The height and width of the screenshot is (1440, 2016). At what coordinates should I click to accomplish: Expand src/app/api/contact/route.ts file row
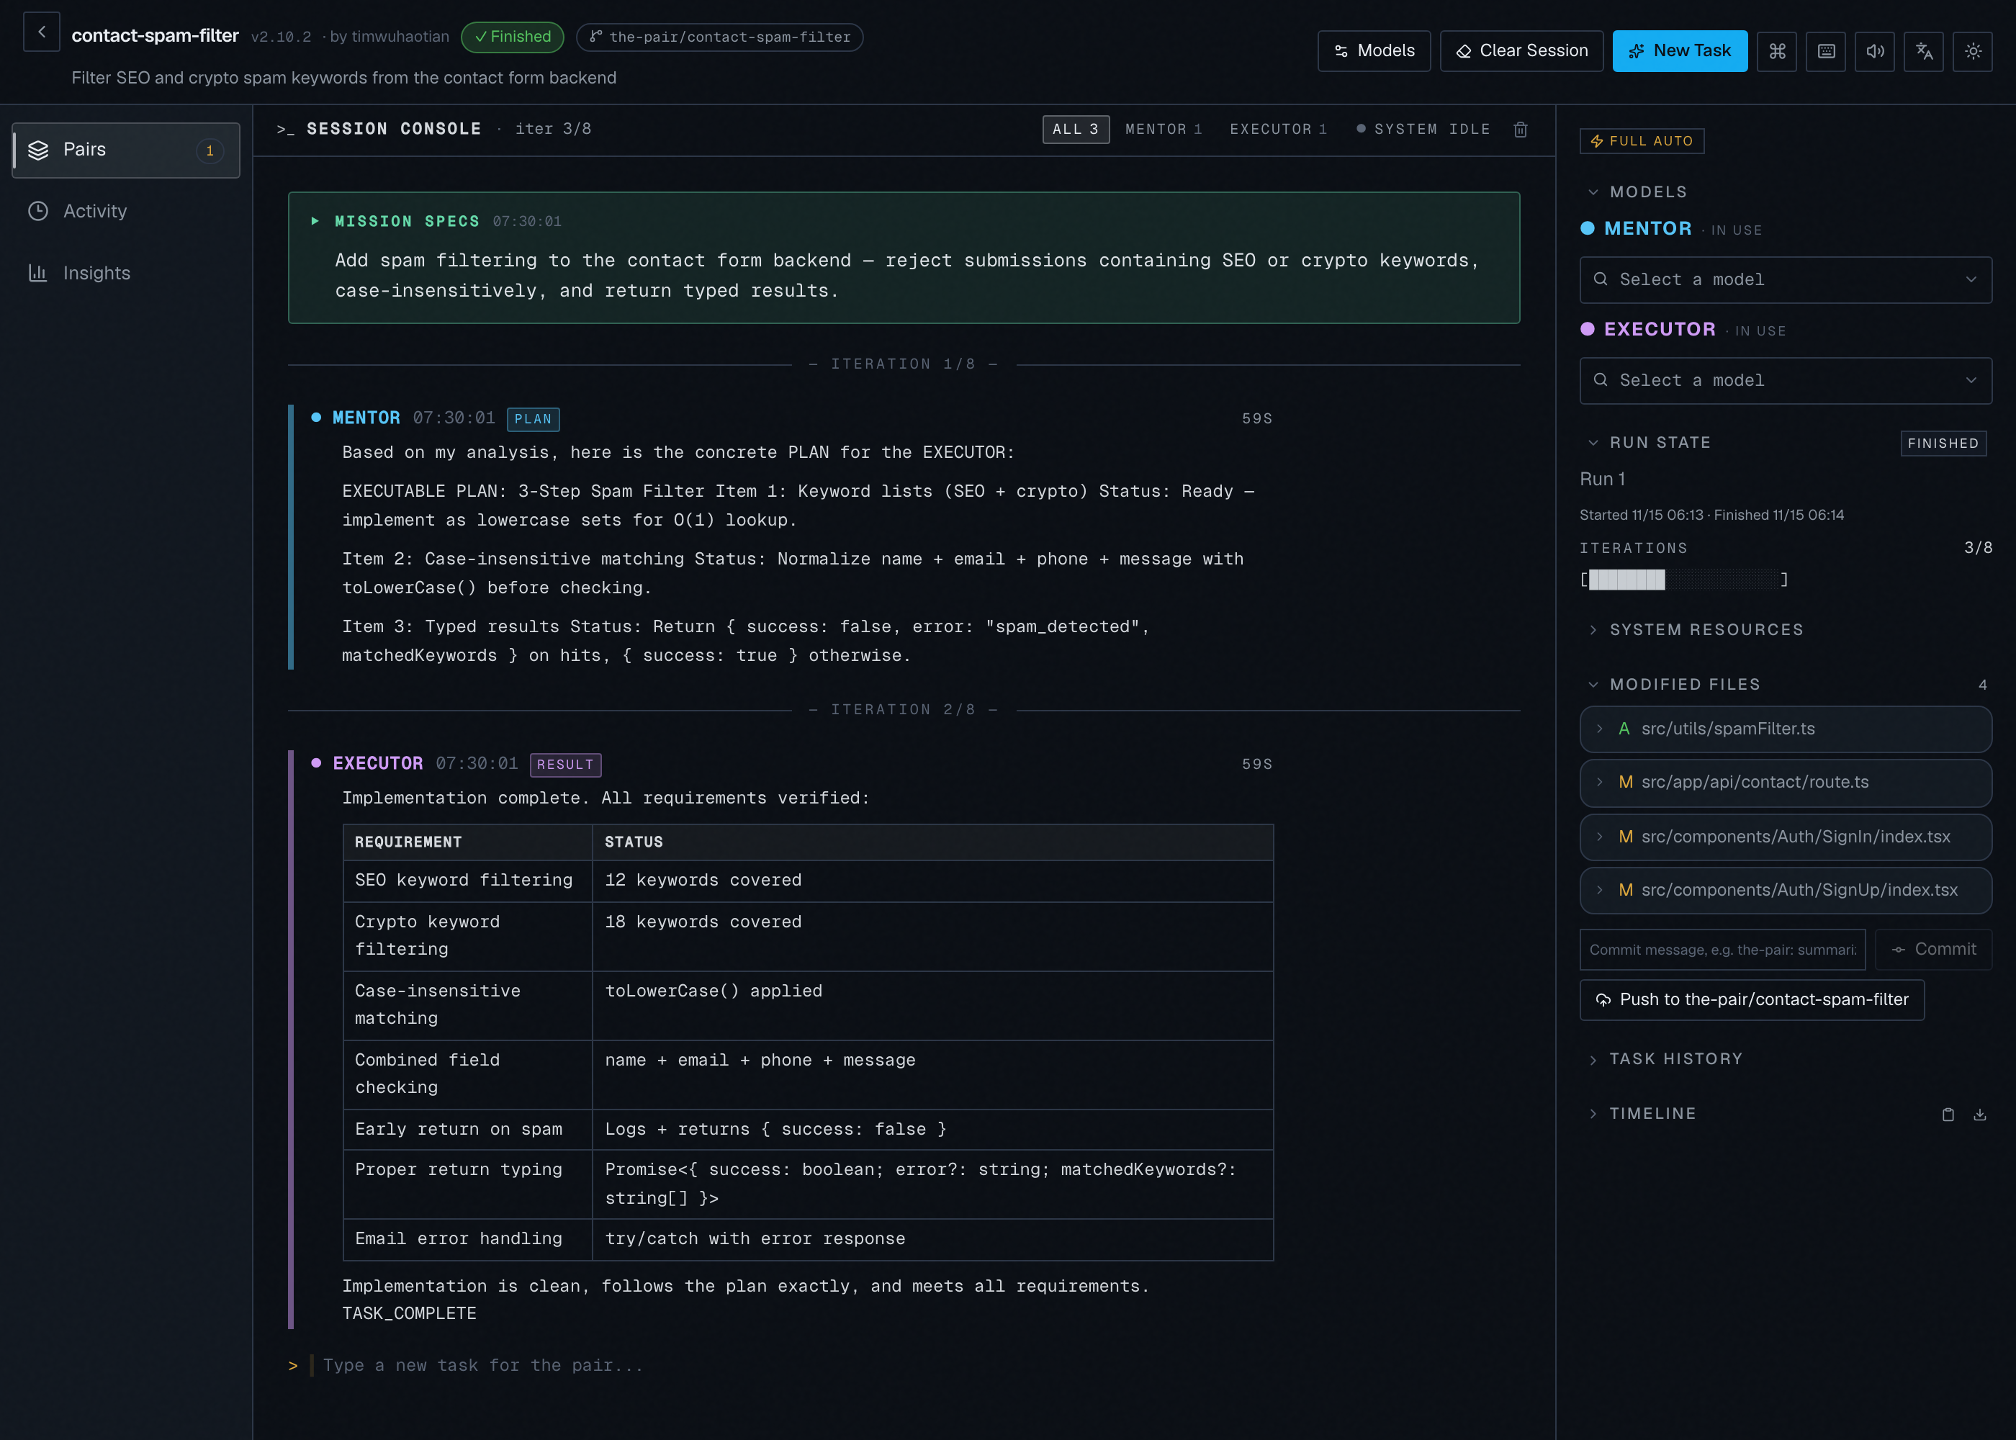click(1786, 783)
